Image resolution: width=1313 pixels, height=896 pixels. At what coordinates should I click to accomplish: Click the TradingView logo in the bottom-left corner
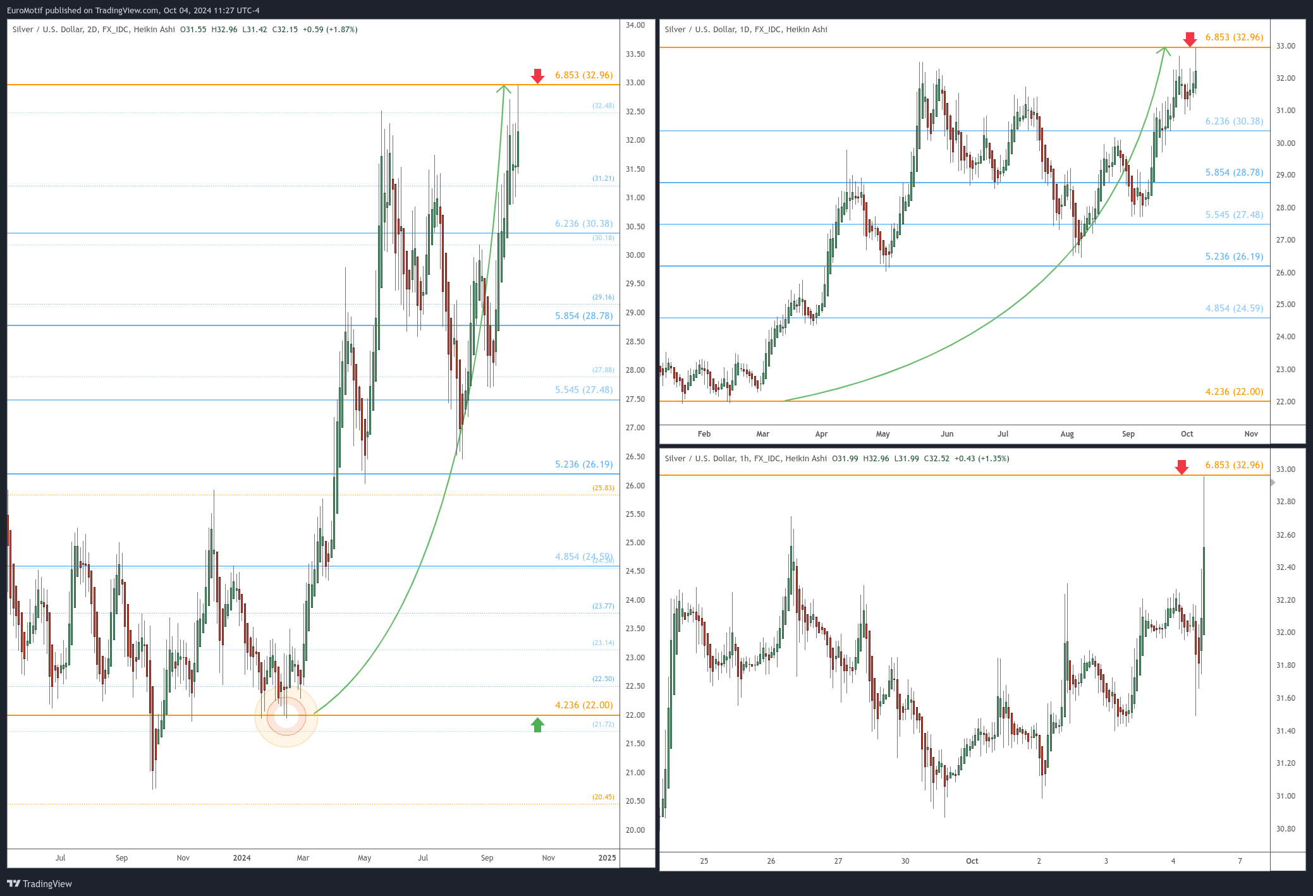pyautogui.click(x=39, y=883)
